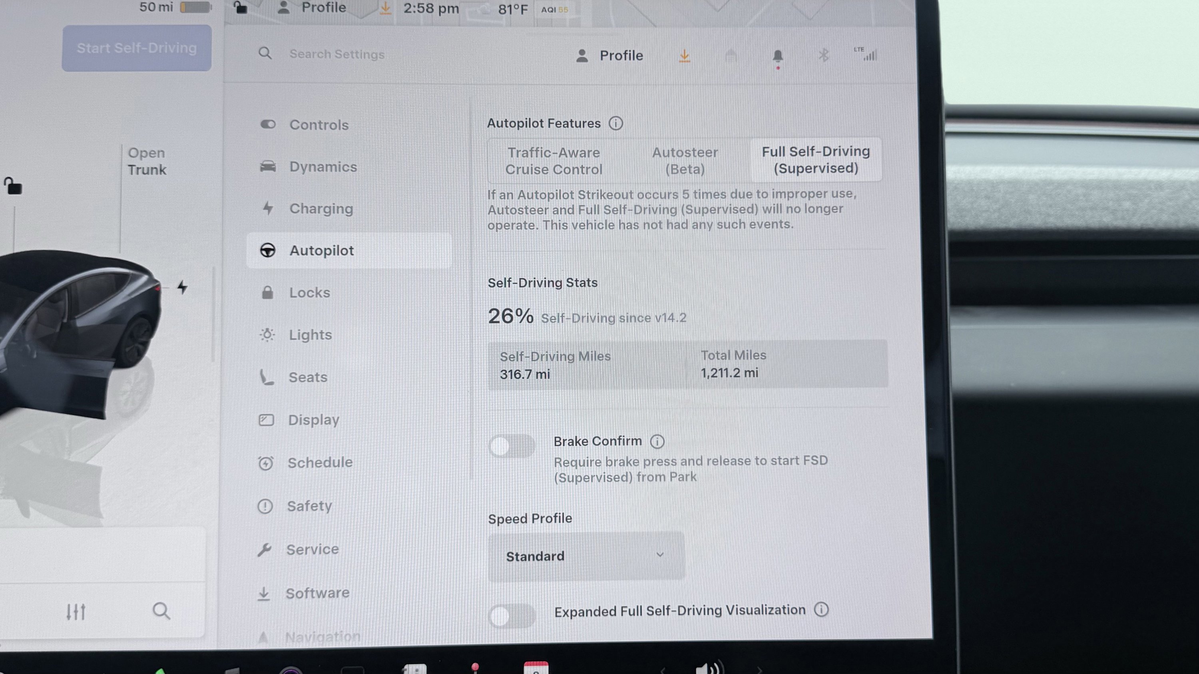Tap the 81°F temperature reading
This screenshot has width=1199, height=674.
(x=512, y=9)
